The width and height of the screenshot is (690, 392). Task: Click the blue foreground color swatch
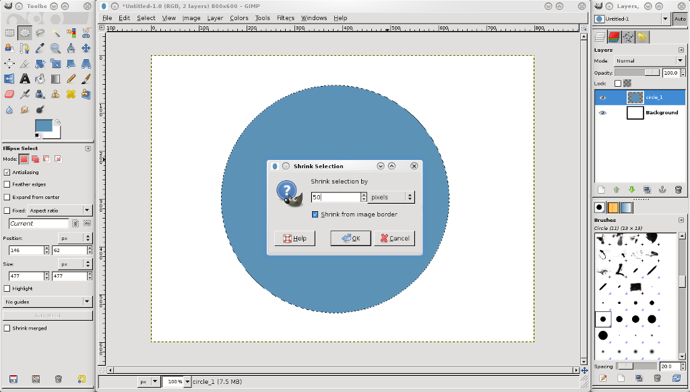tap(43, 126)
